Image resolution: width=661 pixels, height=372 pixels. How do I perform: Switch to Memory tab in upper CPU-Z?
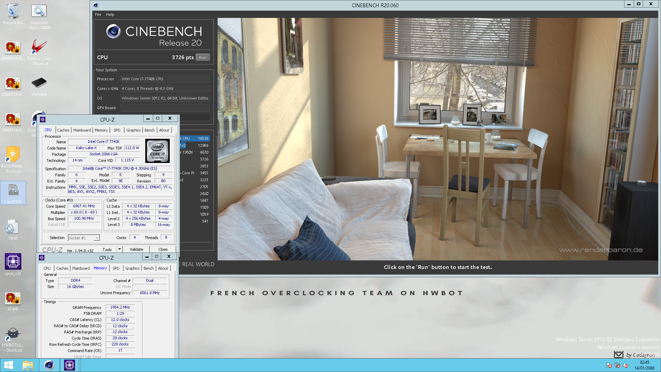click(x=101, y=130)
